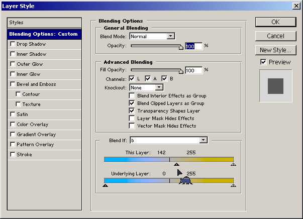The image size is (303, 219).
Task: Close the Layer Style dialog
Action: pos(296,6)
